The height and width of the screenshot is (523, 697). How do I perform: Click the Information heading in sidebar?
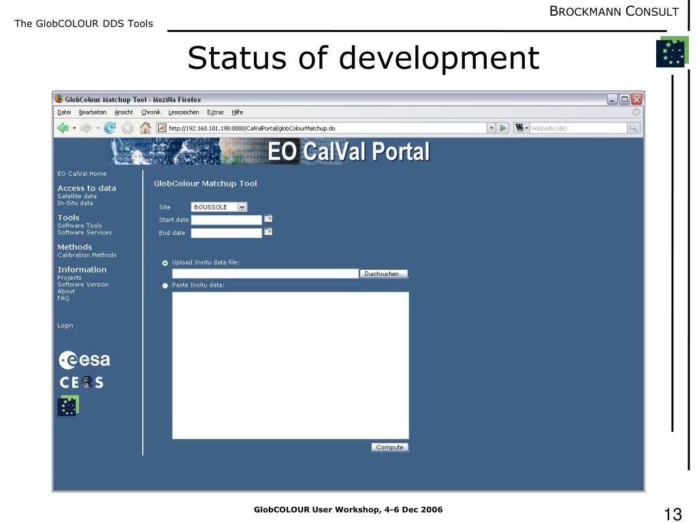[x=82, y=270]
